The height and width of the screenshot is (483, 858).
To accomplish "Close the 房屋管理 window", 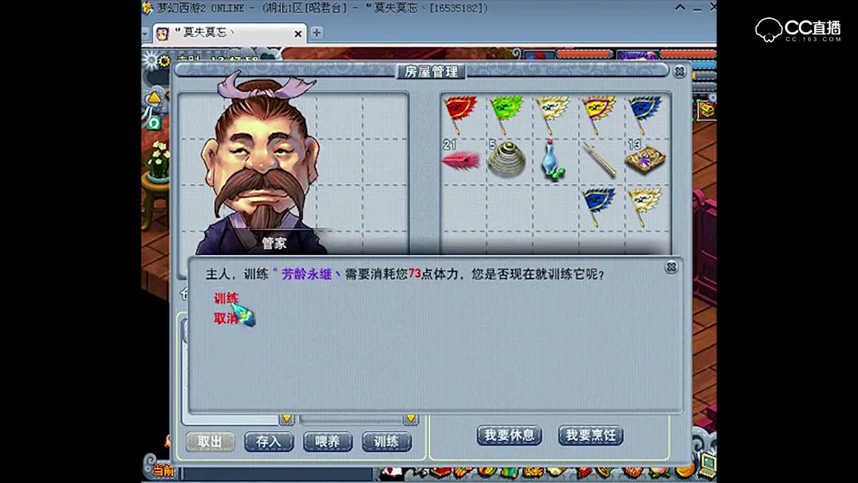I will (x=679, y=71).
